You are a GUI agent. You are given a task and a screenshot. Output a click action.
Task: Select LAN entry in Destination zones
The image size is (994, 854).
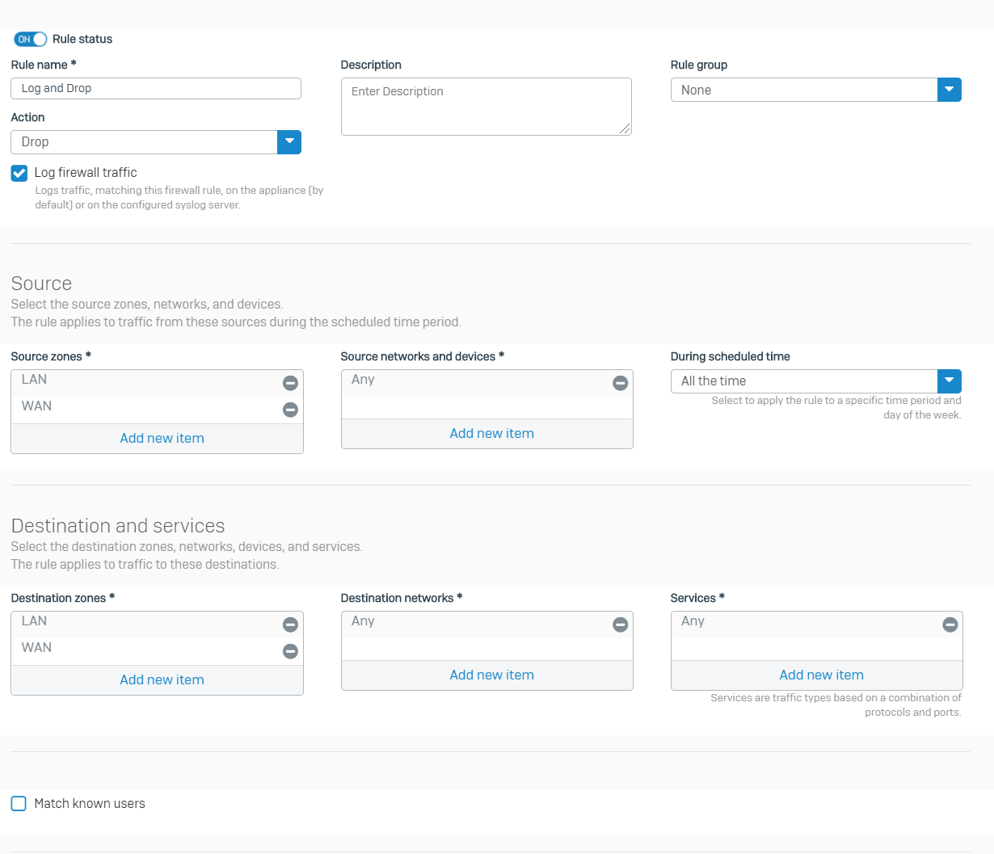[x=157, y=625]
